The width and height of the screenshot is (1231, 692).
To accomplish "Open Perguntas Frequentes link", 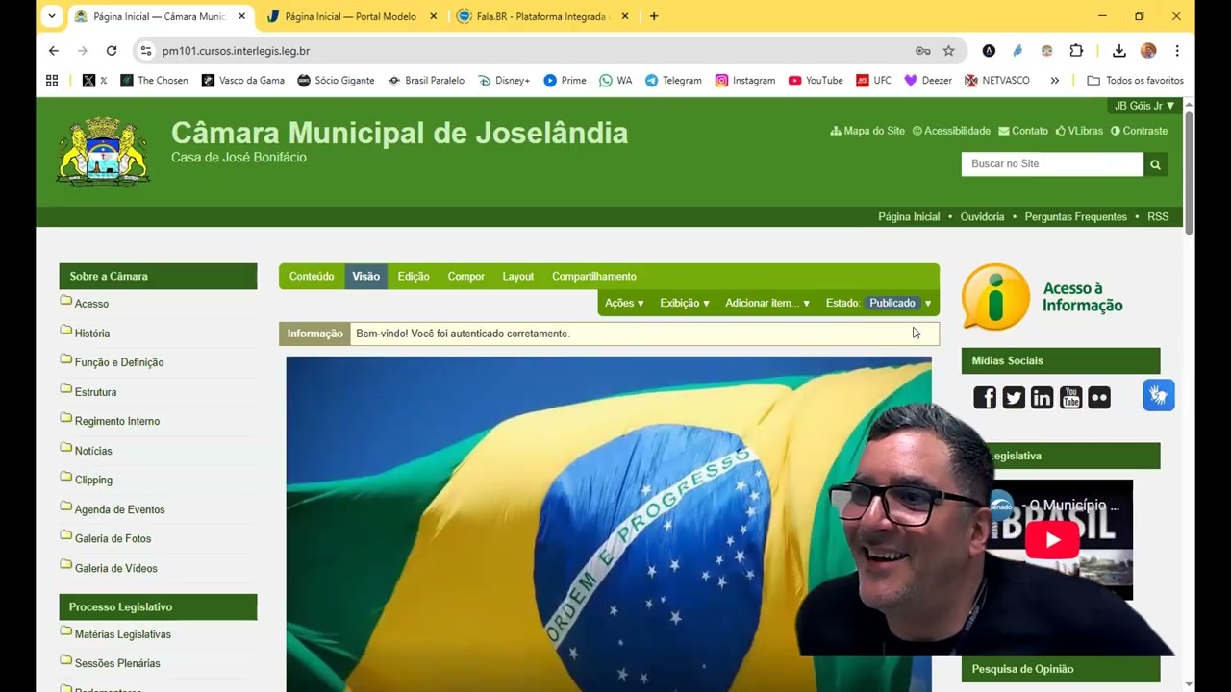I will [x=1075, y=217].
